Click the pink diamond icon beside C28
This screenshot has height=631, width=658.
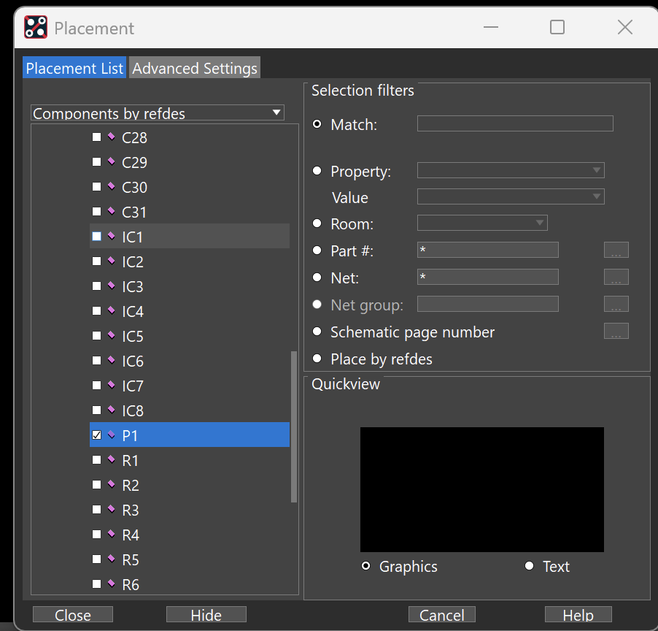click(111, 137)
